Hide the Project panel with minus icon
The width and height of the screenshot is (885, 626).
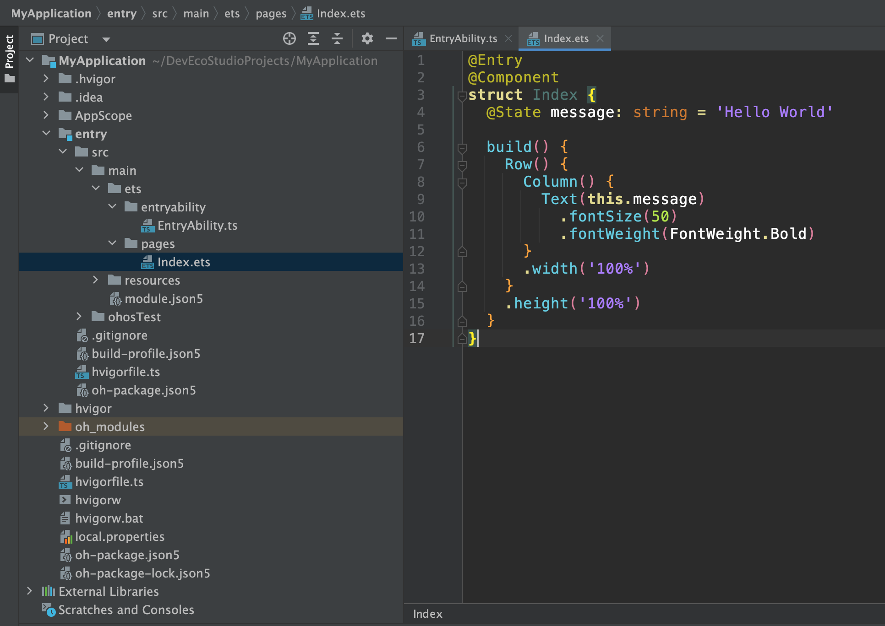[391, 38]
